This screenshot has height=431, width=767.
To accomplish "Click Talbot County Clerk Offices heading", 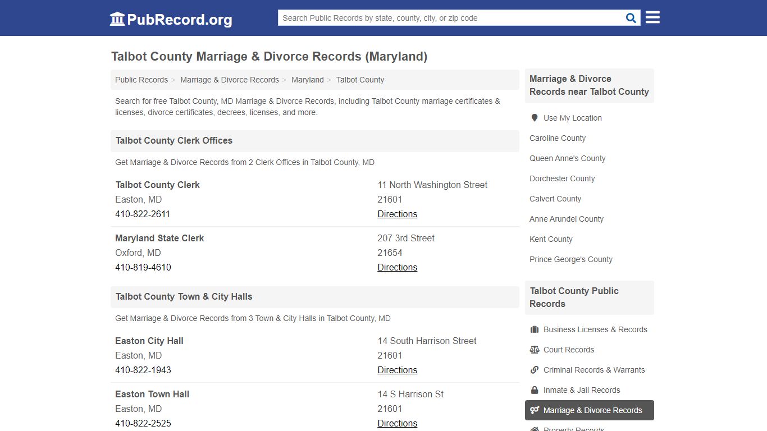I will 174,141.
